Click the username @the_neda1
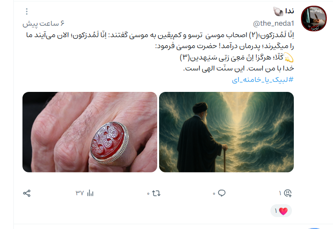The image size is (333, 229). coord(274,23)
